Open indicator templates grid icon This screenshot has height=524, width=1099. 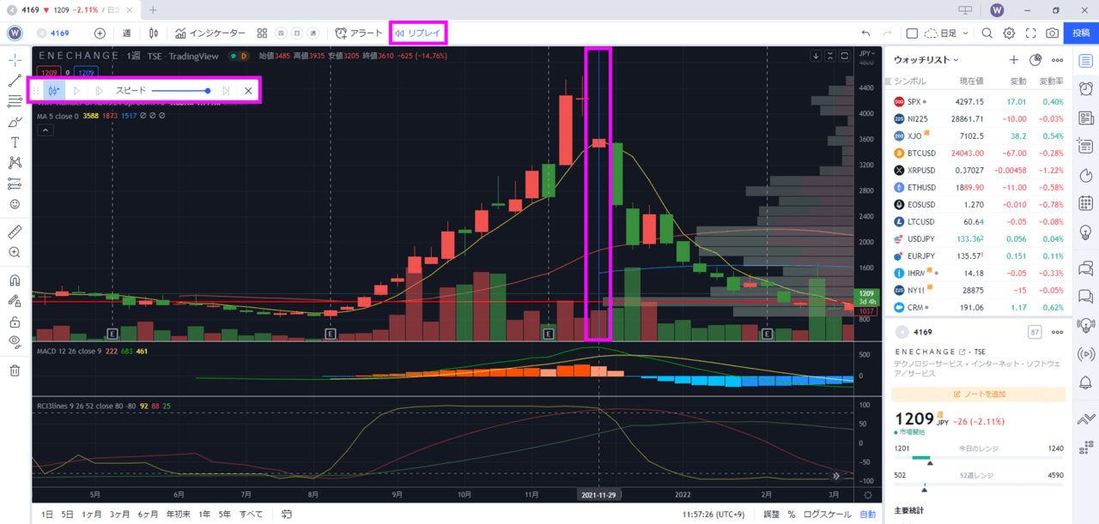pos(263,33)
